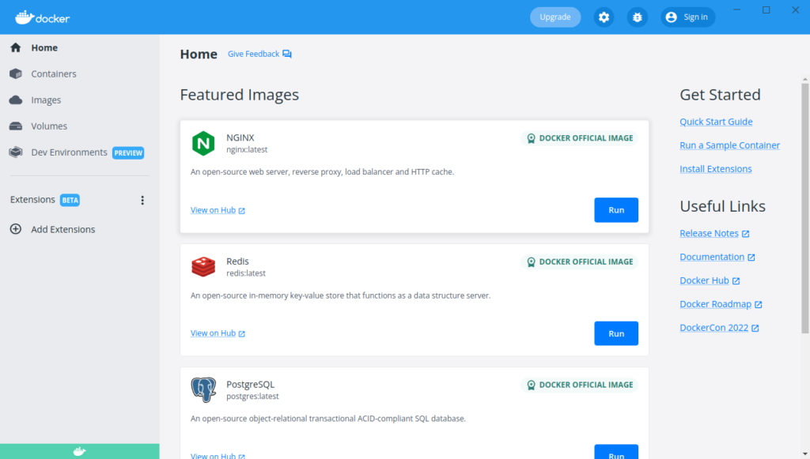Click the whale icon in bottom status bar

[x=79, y=452]
